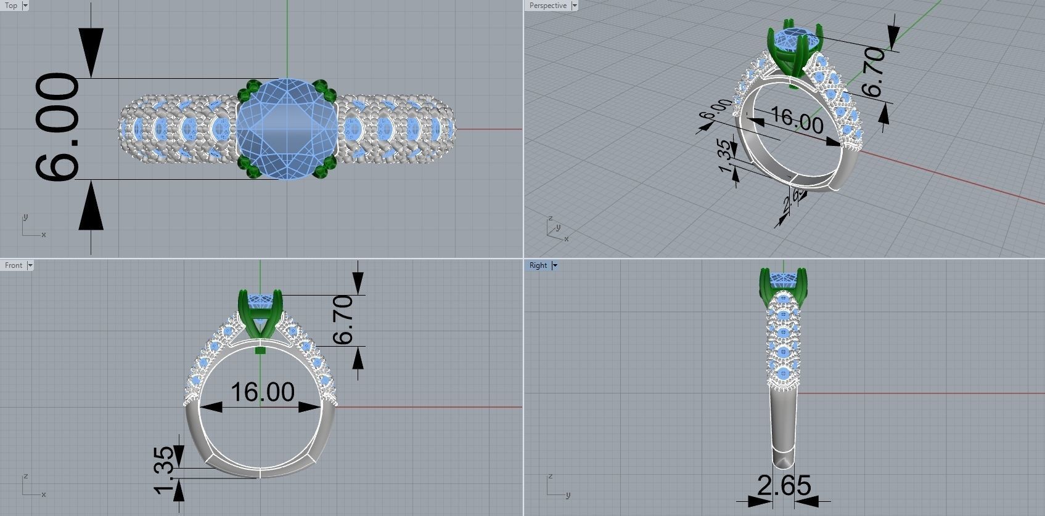Open the Right viewport dropdown arrow
The width and height of the screenshot is (1045, 516).
(x=555, y=265)
